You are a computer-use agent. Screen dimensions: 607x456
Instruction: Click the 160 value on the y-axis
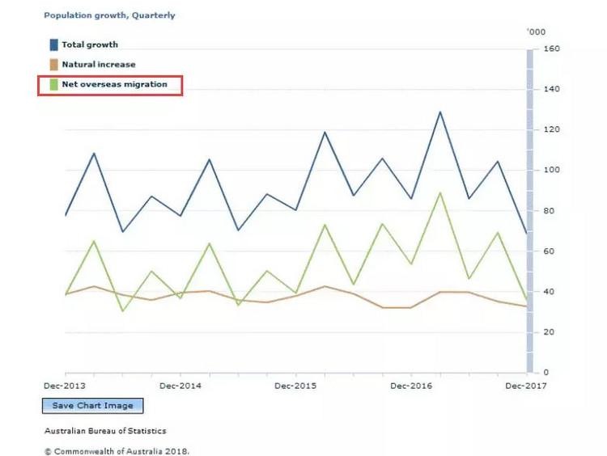(553, 49)
